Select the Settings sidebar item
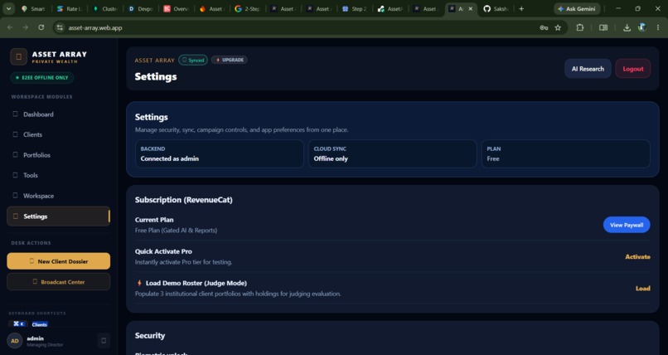668x355 pixels. point(58,216)
